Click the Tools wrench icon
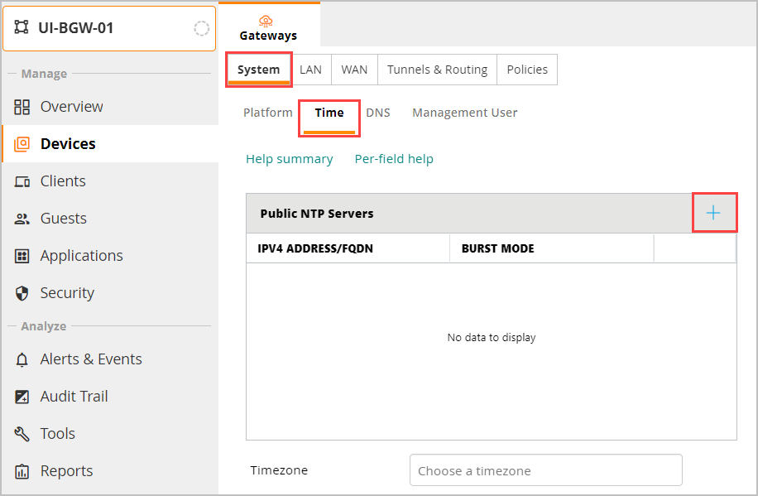 pyautogui.click(x=22, y=434)
